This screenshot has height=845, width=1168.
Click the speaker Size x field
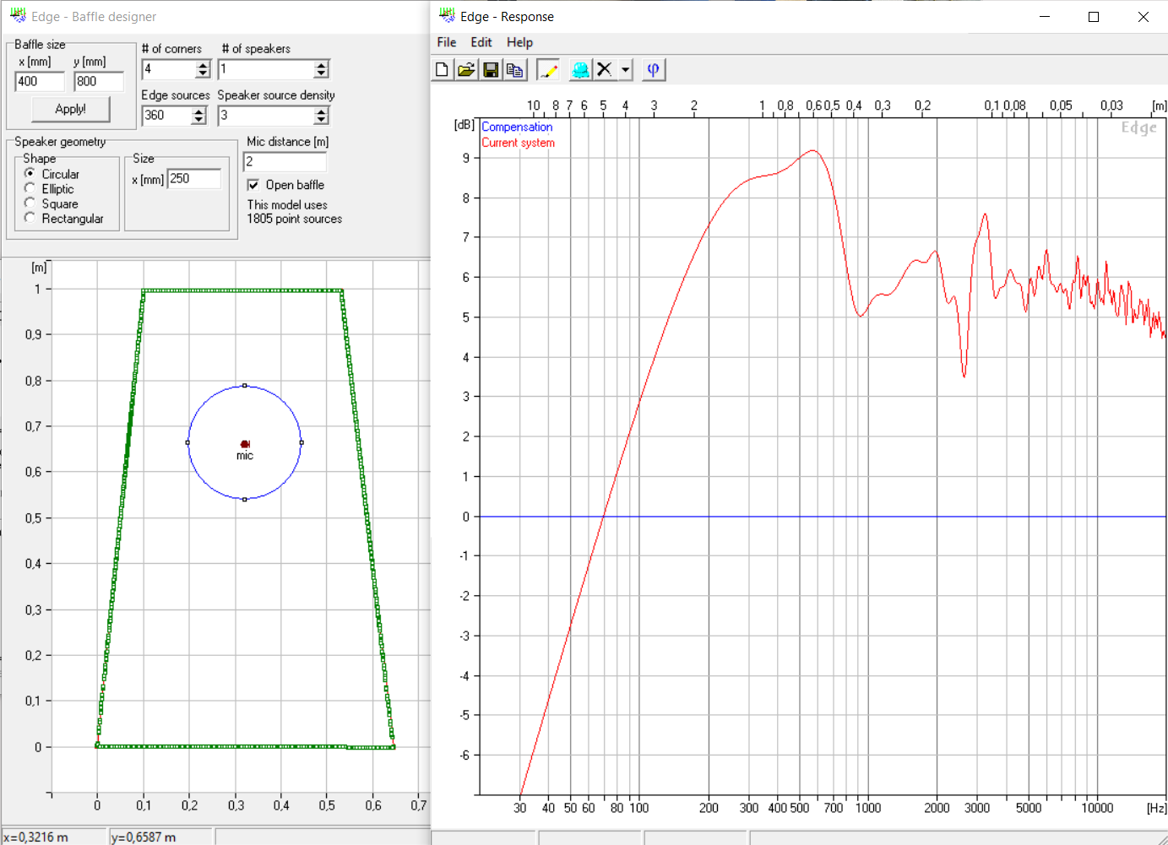[194, 178]
